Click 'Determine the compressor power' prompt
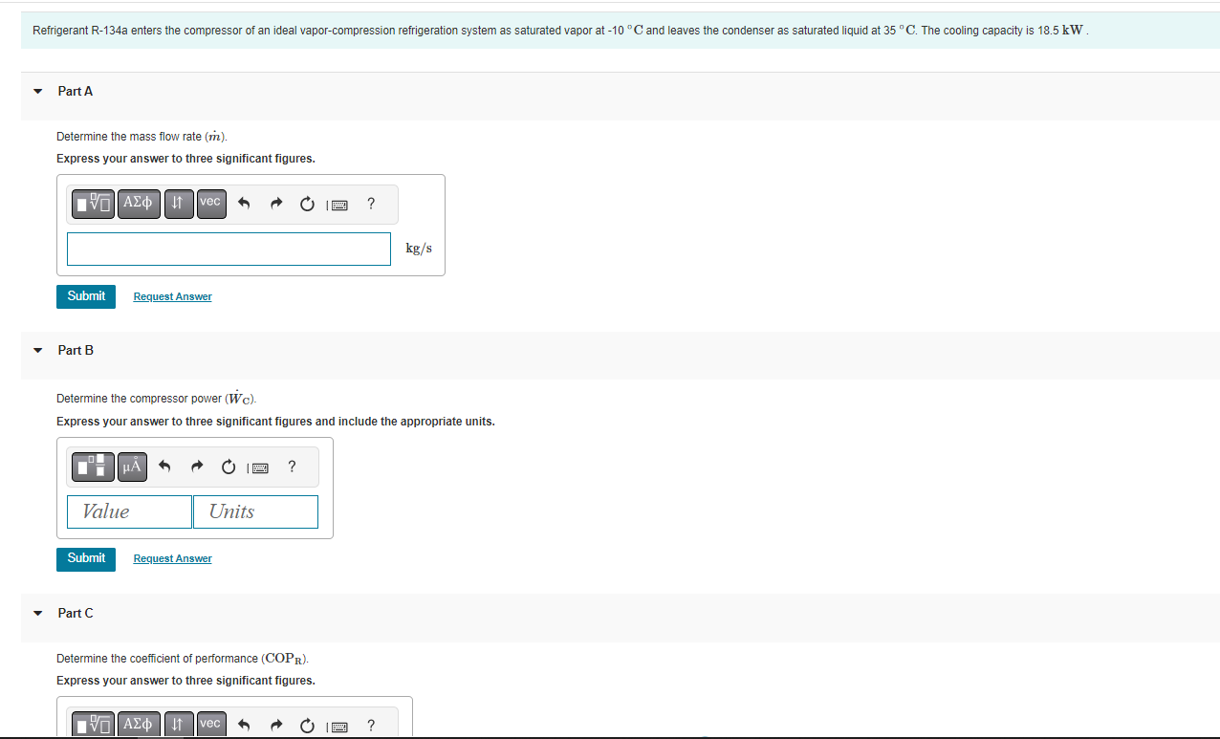 (157, 398)
